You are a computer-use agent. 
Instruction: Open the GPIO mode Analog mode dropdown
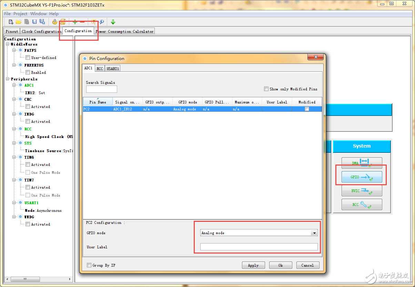(259, 233)
